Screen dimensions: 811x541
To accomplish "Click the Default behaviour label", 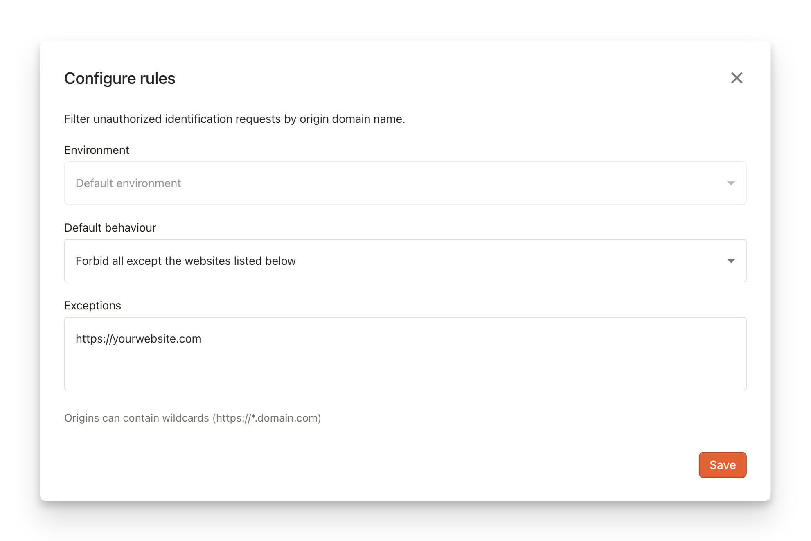I will point(110,228).
